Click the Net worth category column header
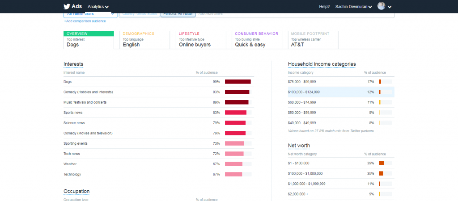The image size is (458, 201). point(302,154)
